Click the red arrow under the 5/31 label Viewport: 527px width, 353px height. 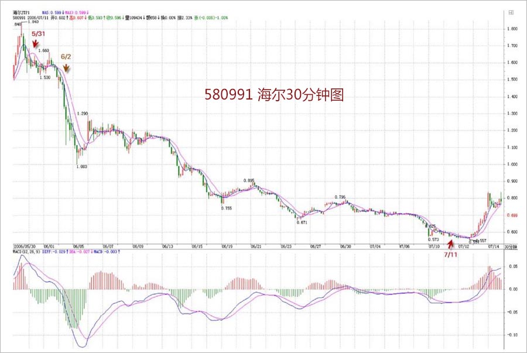tap(35, 44)
